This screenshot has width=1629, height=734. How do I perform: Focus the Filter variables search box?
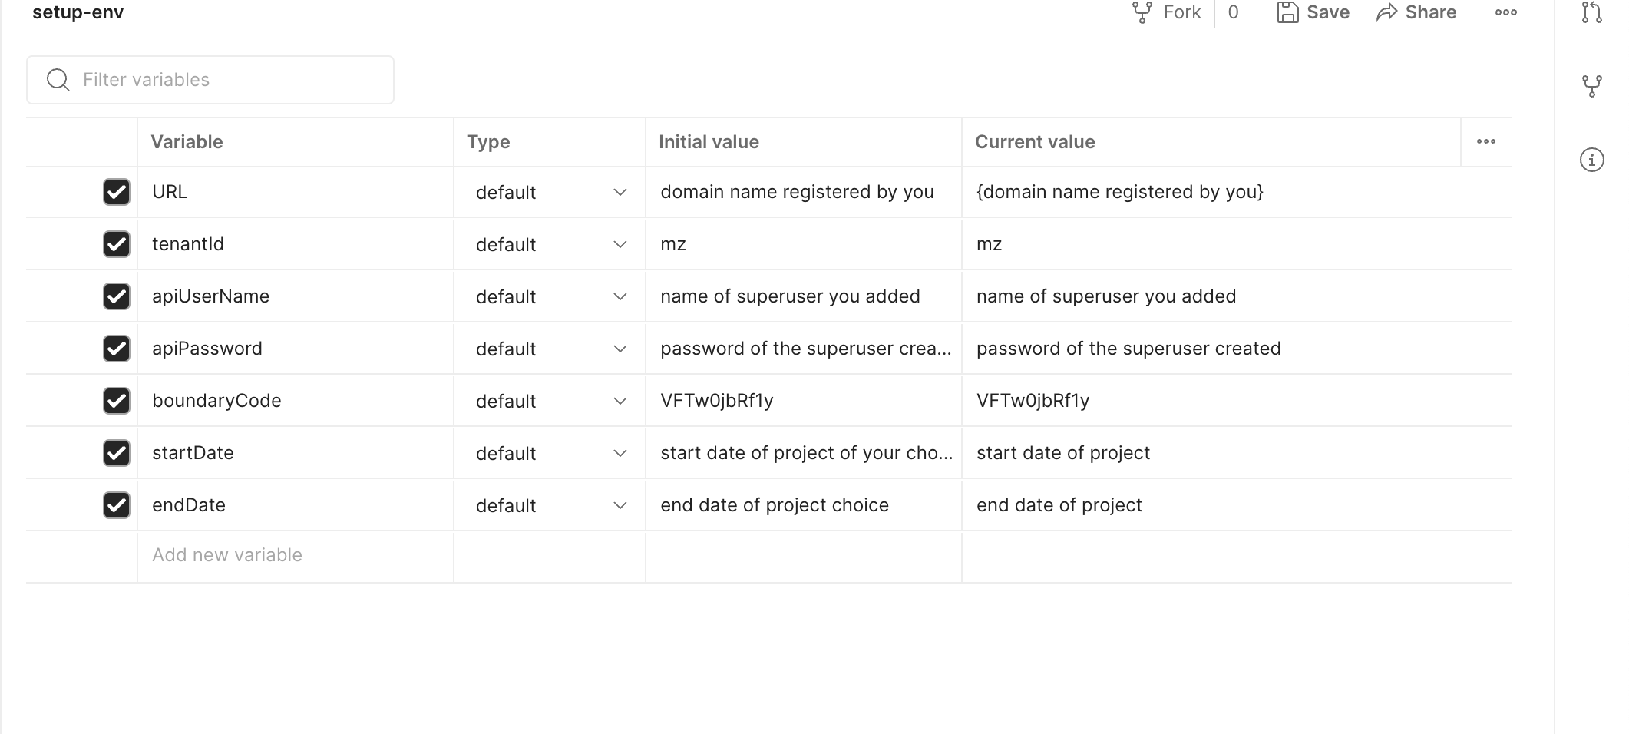point(210,80)
